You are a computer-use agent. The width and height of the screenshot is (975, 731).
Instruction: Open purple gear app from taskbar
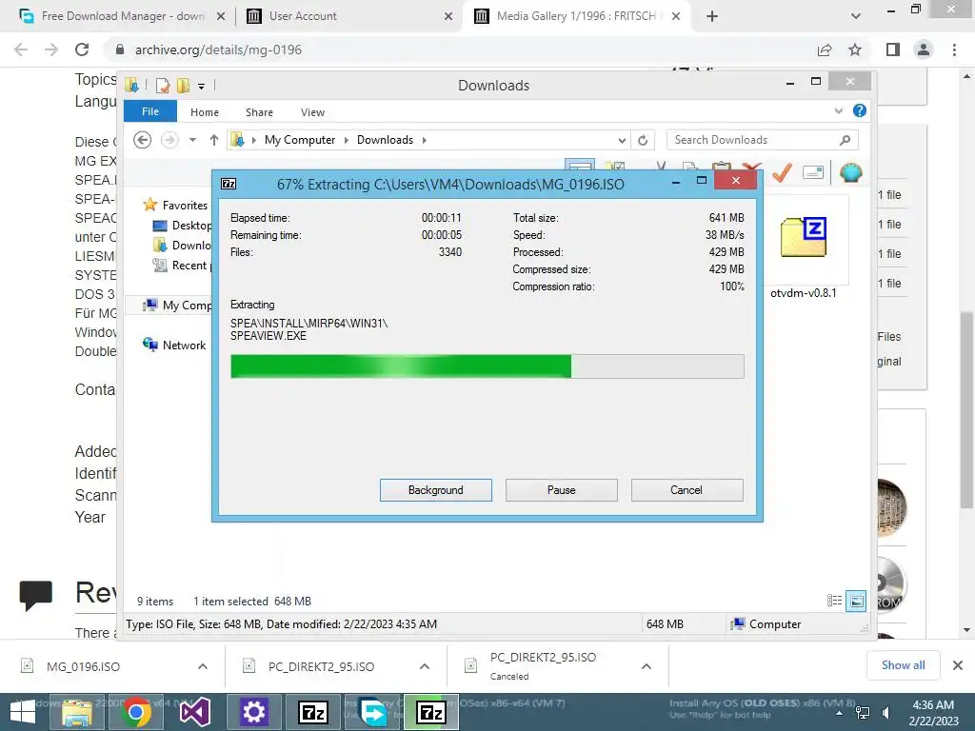click(253, 712)
